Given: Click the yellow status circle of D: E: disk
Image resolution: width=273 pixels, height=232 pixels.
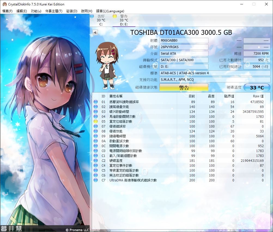Looking at the screenshot, I should (115, 16).
